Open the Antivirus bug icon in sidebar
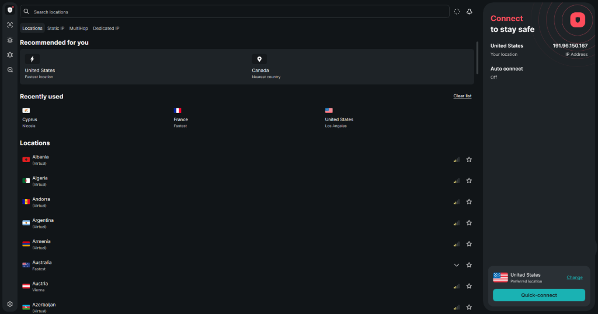Viewport: 598px width, 314px height. pyautogui.click(x=10, y=55)
